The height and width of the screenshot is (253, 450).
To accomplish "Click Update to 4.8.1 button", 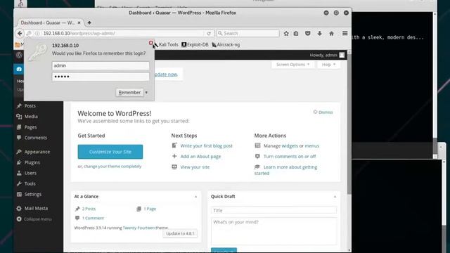I will tap(180, 233).
